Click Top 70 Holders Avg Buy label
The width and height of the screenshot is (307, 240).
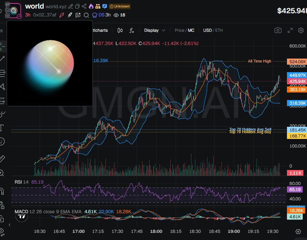(x=250, y=132)
